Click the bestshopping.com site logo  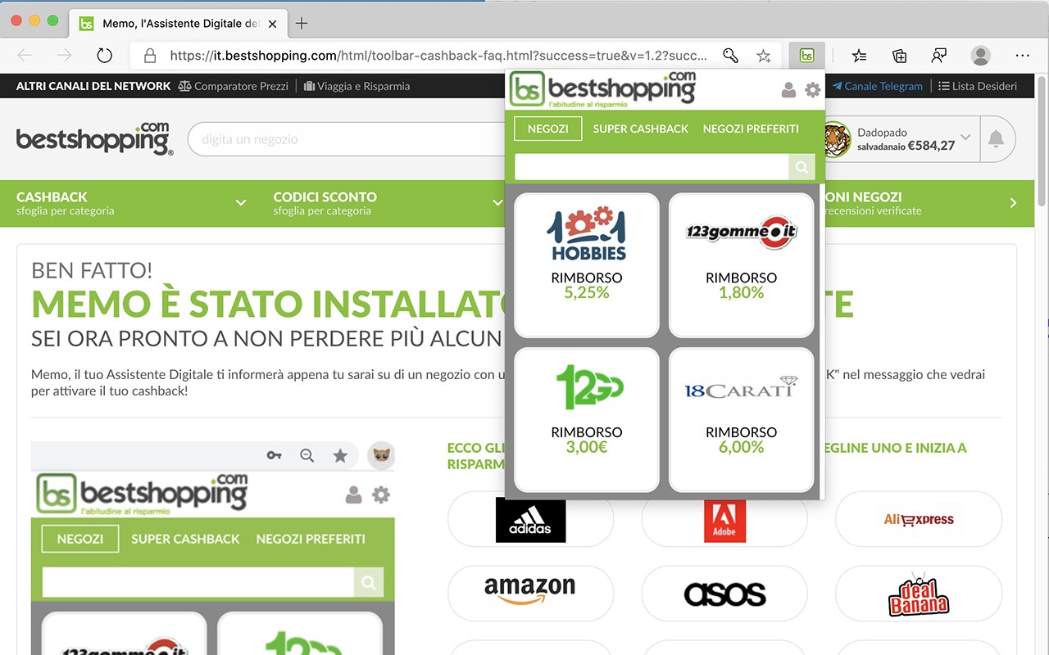(x=94, y=138)
